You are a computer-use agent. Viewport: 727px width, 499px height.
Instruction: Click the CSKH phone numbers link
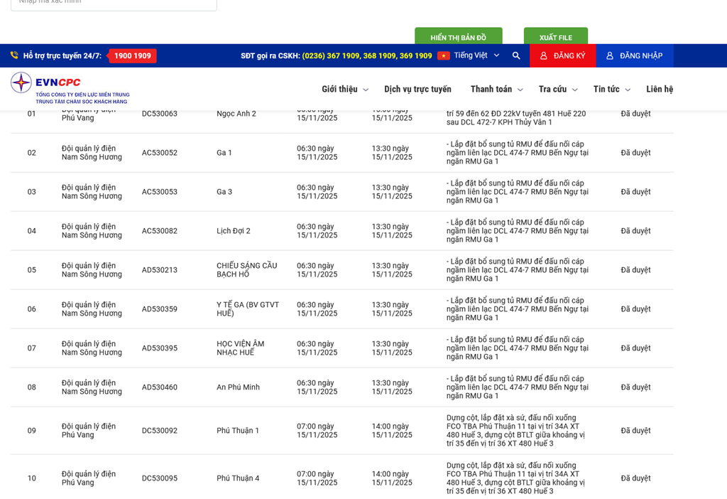366,55
